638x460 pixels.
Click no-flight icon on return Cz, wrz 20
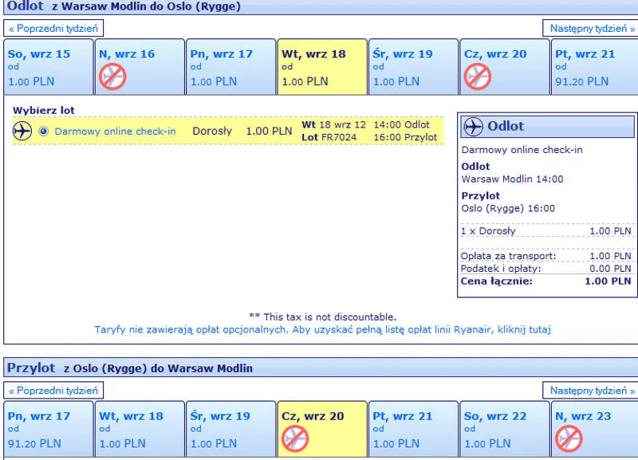(295, 438)
